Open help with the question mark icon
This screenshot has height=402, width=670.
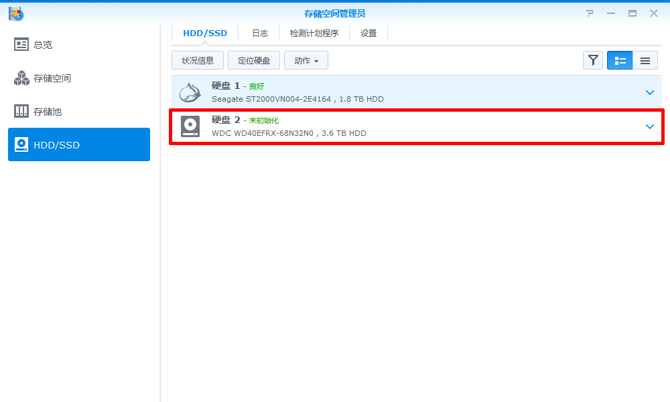point(590,13)
